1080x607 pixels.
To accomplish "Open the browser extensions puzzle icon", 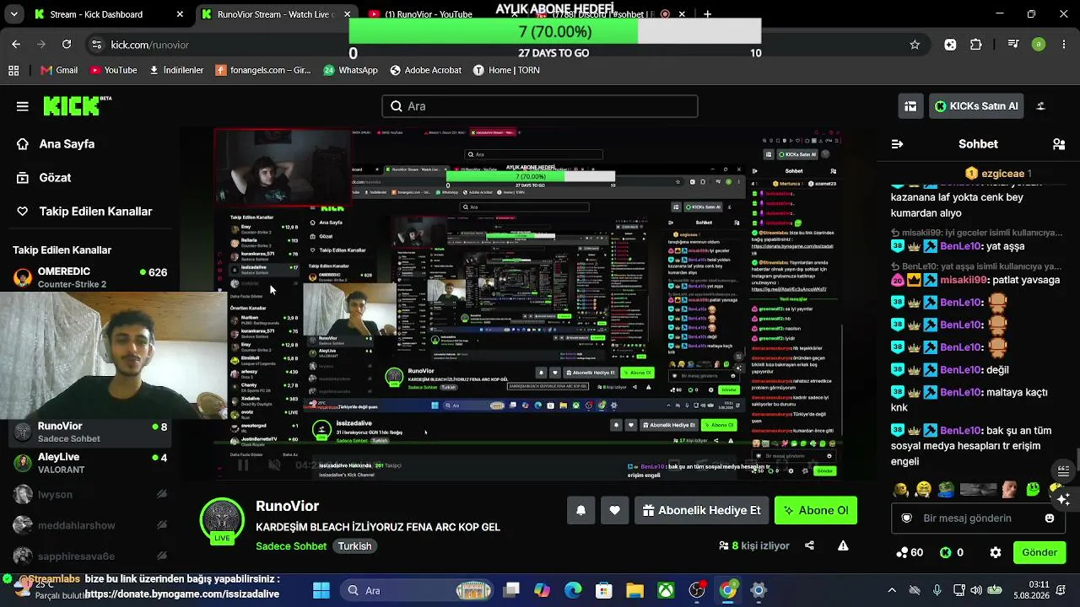I will [976, 45].
